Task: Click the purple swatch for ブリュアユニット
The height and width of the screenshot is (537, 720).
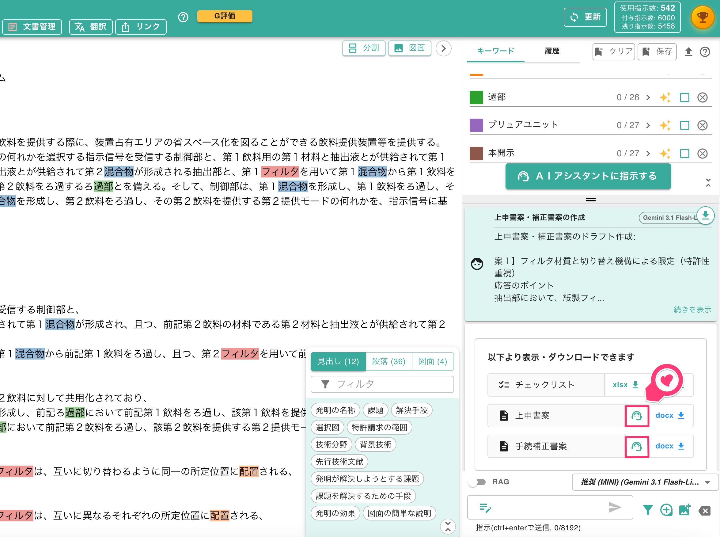Action: click(476, 125)
